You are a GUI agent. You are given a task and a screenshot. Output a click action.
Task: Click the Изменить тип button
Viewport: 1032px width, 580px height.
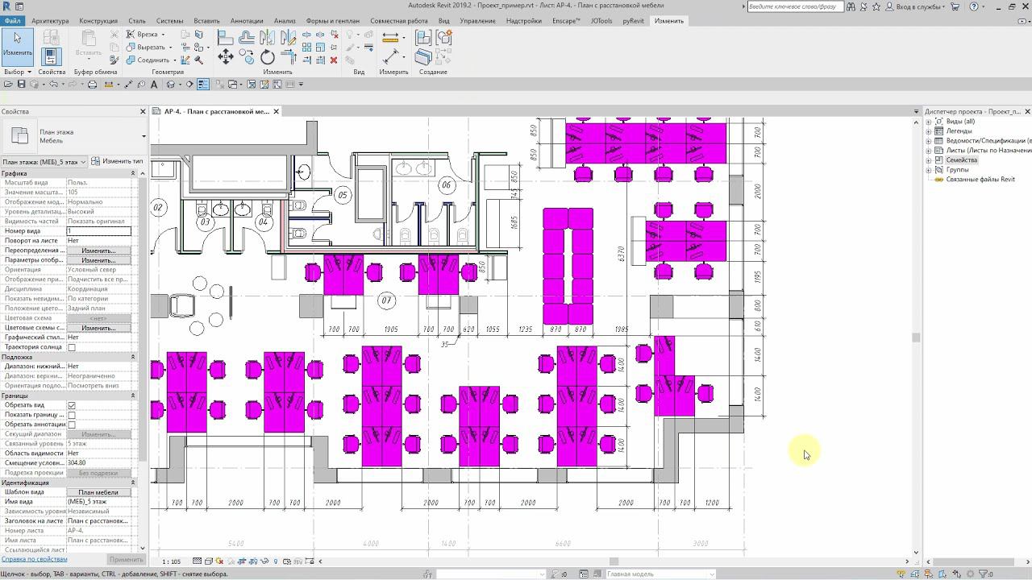tap(118, 161)
